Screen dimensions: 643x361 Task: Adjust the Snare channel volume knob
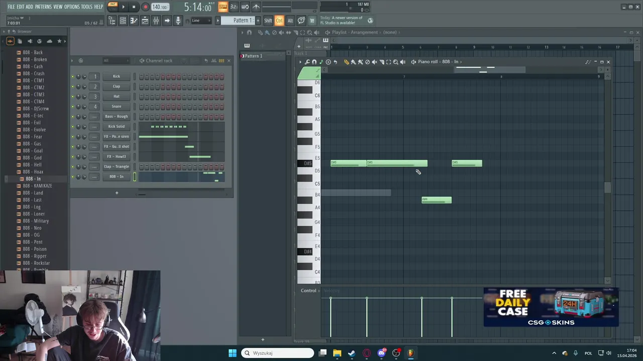coord(84,107)
